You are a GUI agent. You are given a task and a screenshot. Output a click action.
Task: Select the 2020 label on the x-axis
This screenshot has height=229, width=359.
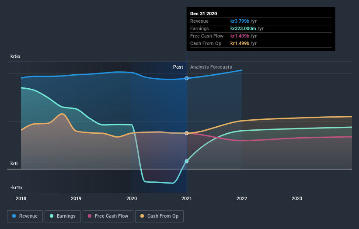pos(132,198)
